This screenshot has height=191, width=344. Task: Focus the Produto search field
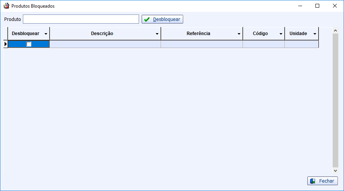click(x=81, y=19)
